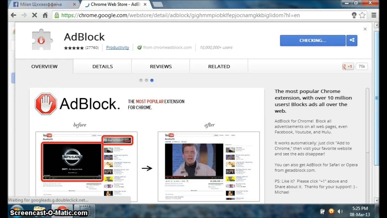Click the "The most popular Chrome extension" heading

313,101
